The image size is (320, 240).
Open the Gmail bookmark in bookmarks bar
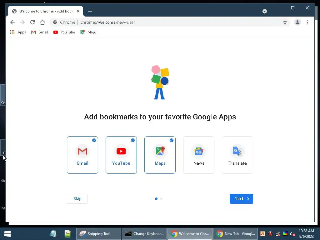tap(39, 32)
